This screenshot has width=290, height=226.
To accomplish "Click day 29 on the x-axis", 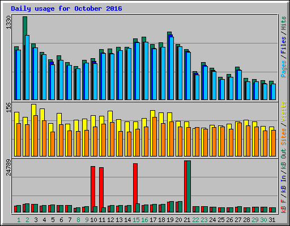I will coord(255,220).
